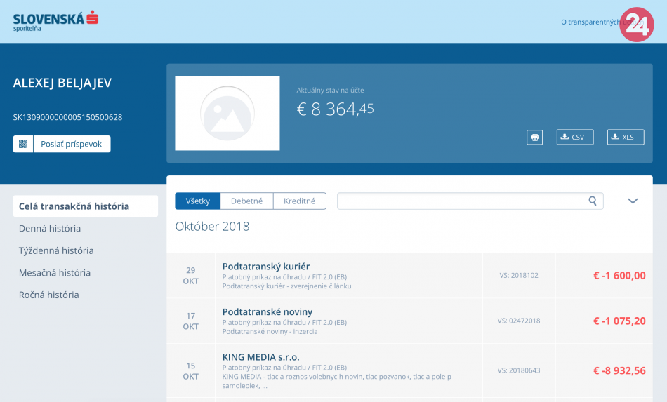Click the search magnifier icon

click(593, 201)
